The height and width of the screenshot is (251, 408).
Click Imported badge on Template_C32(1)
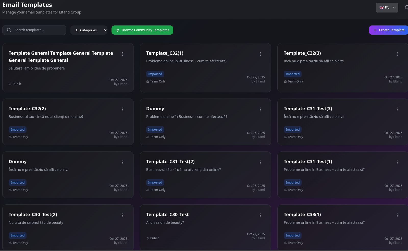pyautogui.click(x=155, y=74)
